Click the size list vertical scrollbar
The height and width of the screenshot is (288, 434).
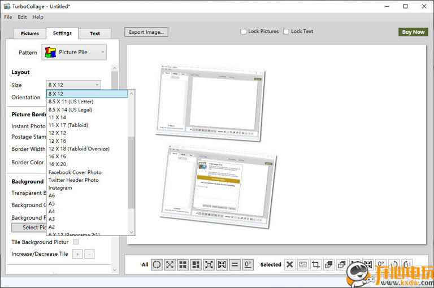[132, 169]
